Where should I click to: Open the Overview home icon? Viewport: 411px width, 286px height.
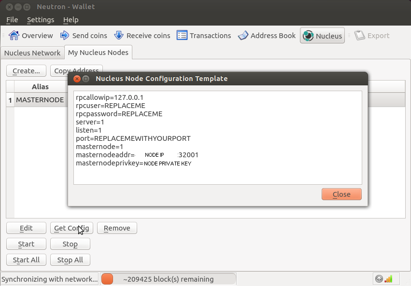pyautogui.click(x=14, y=35)
